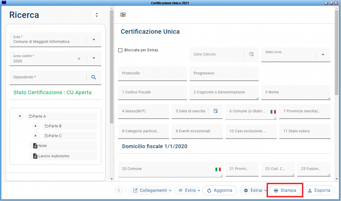
Task: Click the Certificazione Unica heading
Action: point(150,32)
